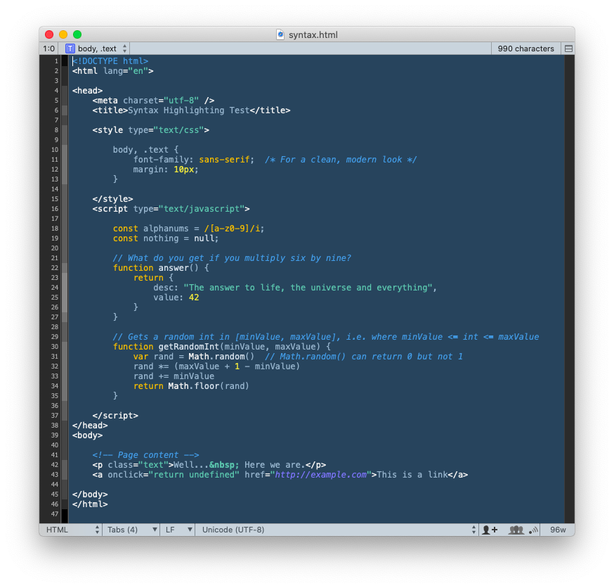
Task: Click the syntax.html document icon in title bar
Action: pyautogui.click(x=280, y=34)
